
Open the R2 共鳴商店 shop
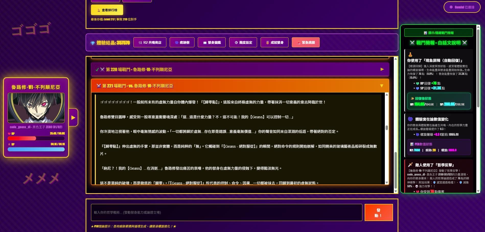point(150,42)
